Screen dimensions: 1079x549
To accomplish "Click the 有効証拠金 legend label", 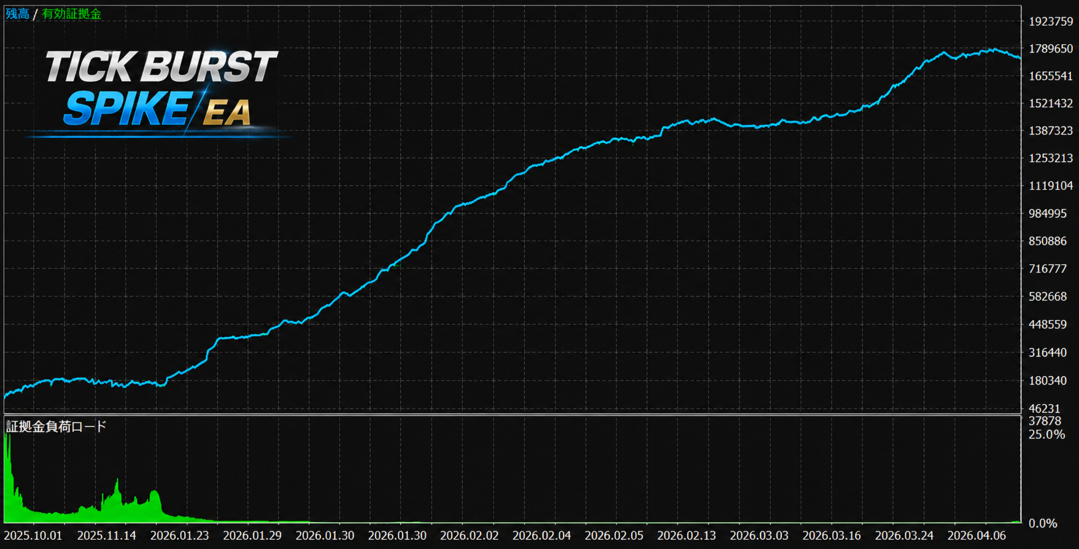I will tap(71, 13).
